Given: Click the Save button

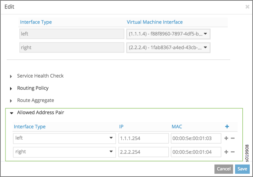Looking at the screenshot, I should (242, 169).
